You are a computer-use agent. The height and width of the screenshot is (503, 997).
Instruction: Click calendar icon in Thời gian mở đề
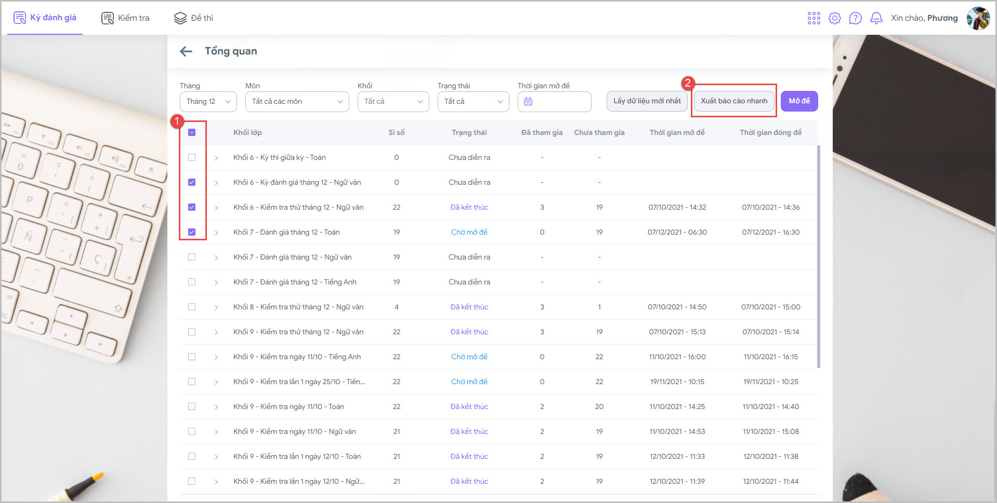528,102
